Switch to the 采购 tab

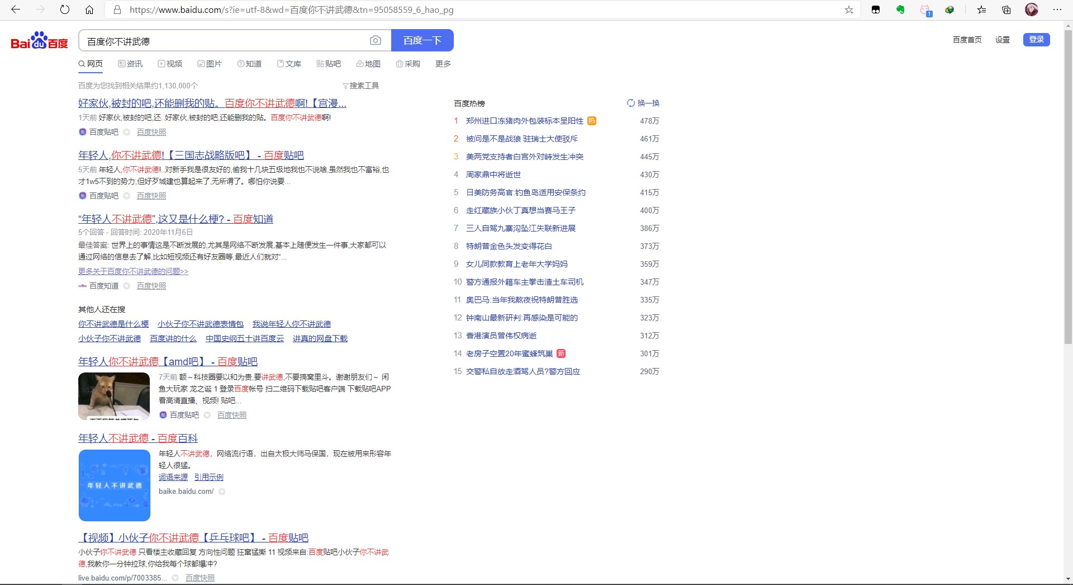(408, 64)
